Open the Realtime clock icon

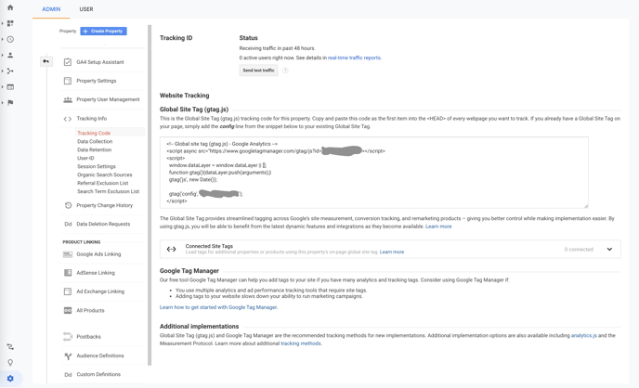click(10, 39)
